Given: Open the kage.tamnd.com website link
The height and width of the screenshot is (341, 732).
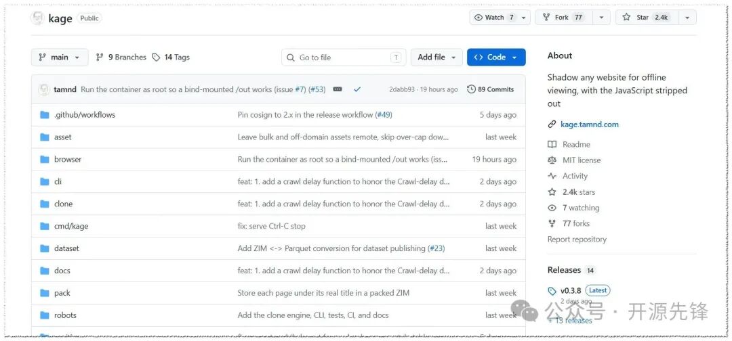Looking at the screenshot, I should point(589,124).
